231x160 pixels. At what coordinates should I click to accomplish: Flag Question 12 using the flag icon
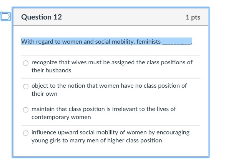(x=5, y=17)
